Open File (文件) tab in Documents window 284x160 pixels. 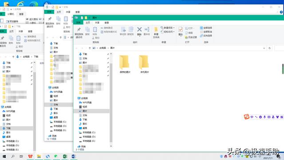click(49, 12)
